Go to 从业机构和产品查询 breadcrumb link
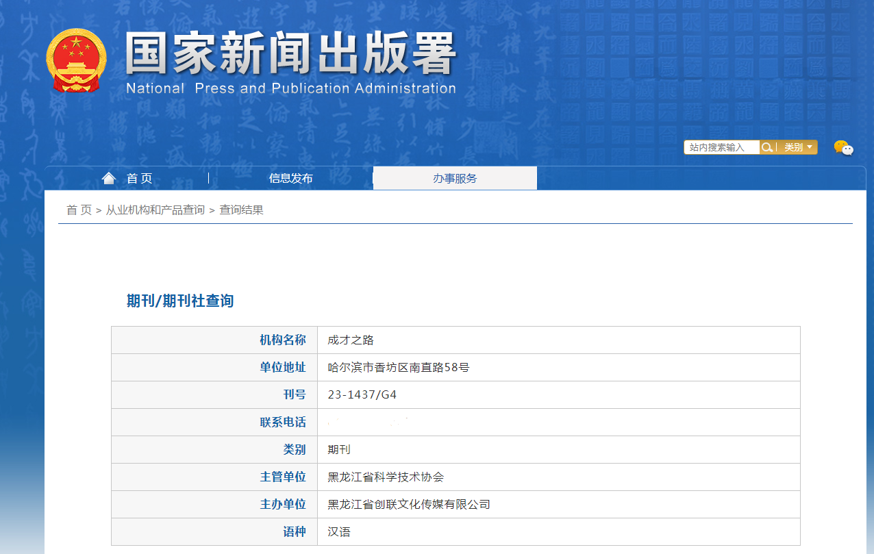Screen dimensions: 874x554 (155, 210)
